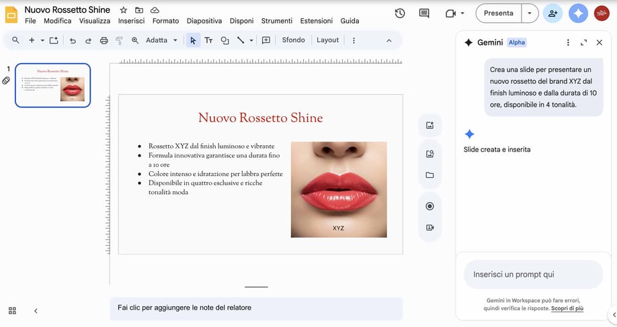Image resolution: width=617 pixels, height=327 pixels.
Task: Open version history clock icon
Action: pyautogui.click(x=400, y=13)
